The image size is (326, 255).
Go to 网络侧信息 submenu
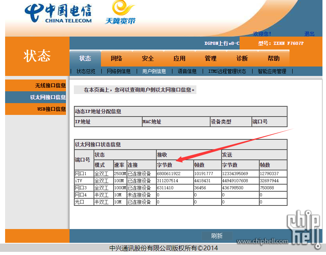119,72
